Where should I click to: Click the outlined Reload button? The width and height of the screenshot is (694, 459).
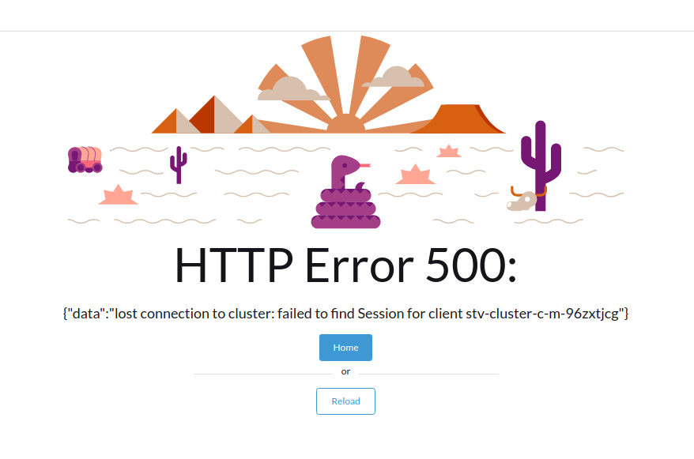click(345, 401)
